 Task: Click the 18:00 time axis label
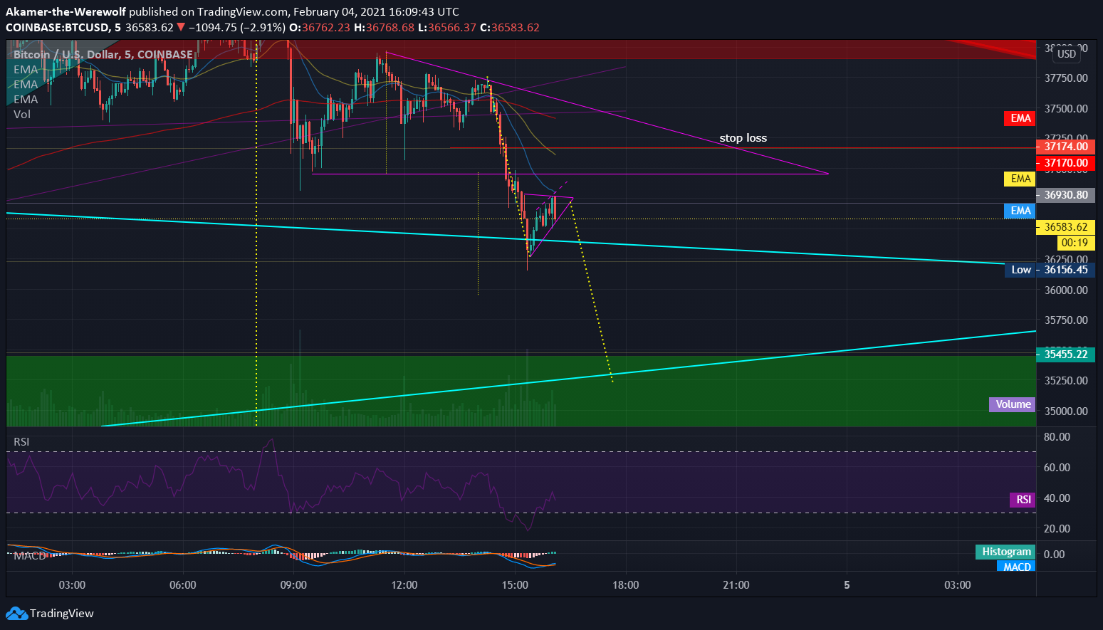tap(625, 585)
